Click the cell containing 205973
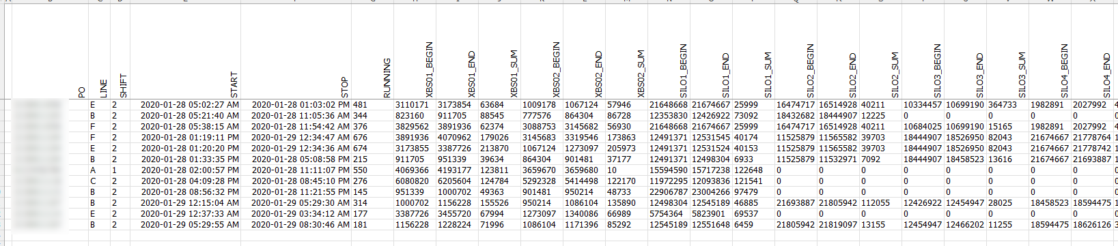Viewport: 1118px width, 246px height. 627,149
